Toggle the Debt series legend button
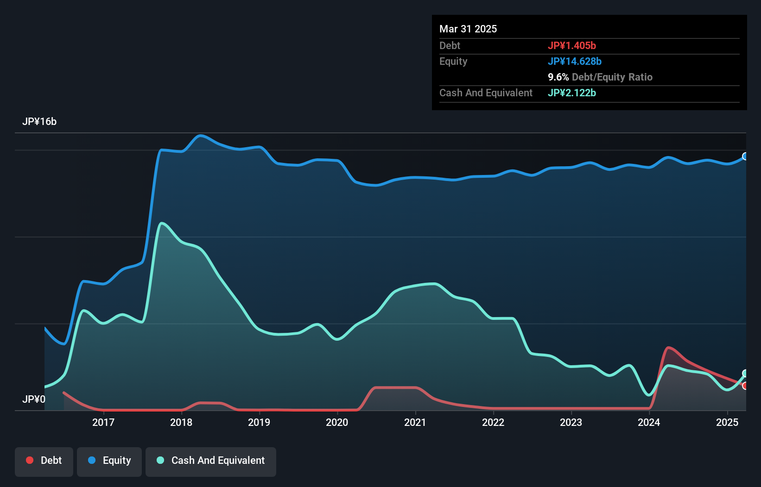This screenshot has height=487, width=761. [44, 462]
